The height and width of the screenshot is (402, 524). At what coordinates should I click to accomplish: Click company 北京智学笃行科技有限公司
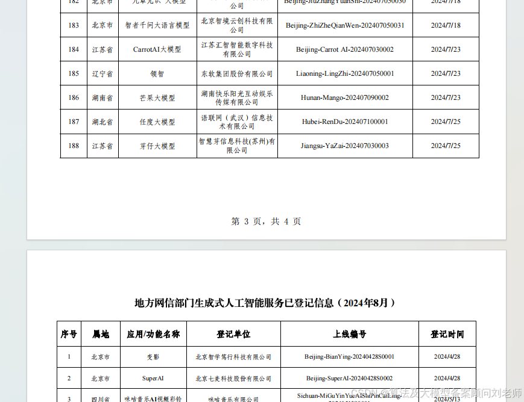click(233, 357)
